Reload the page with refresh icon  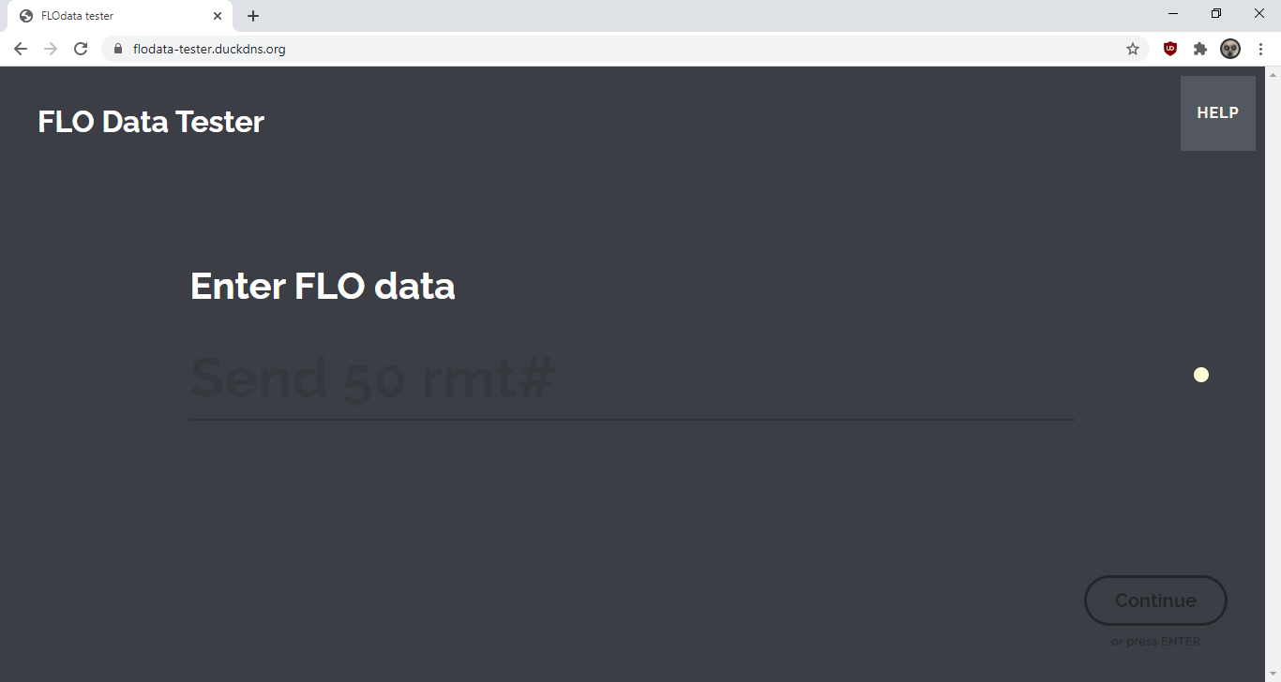pyautogui.click(x=82, y=49)
